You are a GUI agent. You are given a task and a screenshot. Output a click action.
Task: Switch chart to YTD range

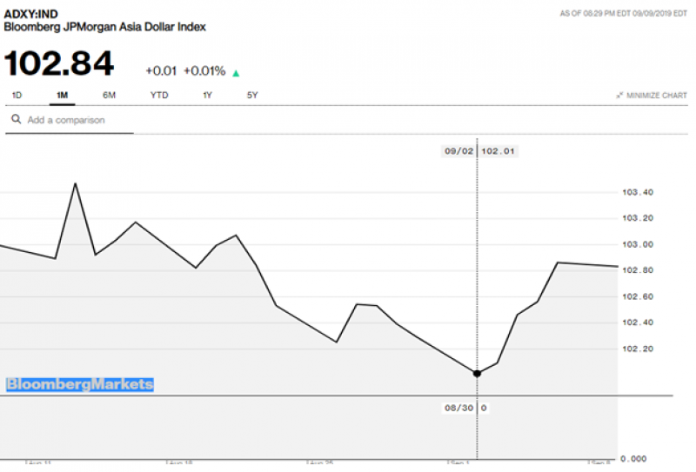[x=159, y=95]
